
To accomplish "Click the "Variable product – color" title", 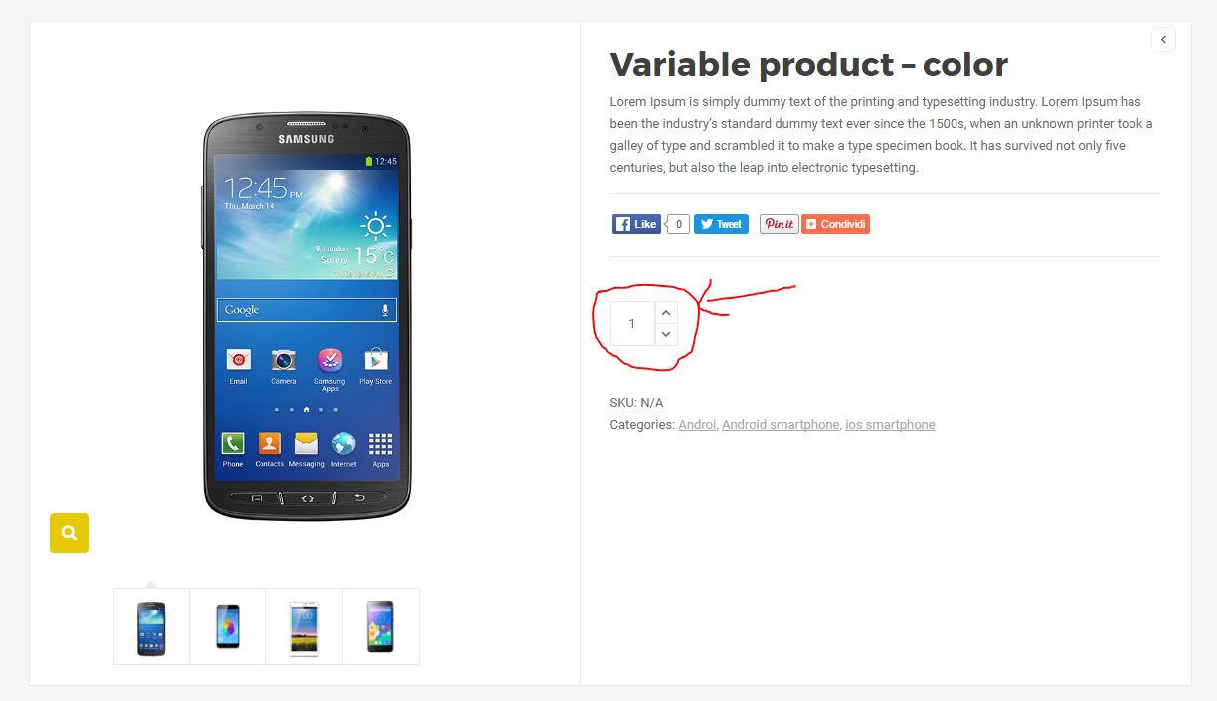I will (808, 65).
